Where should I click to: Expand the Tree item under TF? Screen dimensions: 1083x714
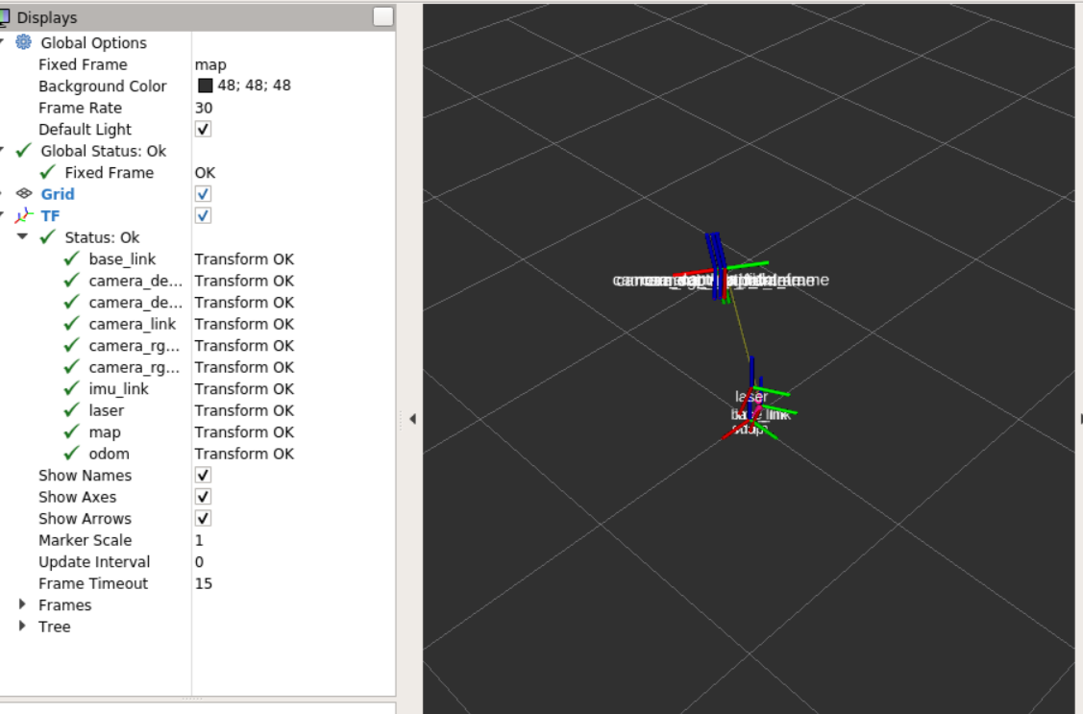tap(22, 626)
